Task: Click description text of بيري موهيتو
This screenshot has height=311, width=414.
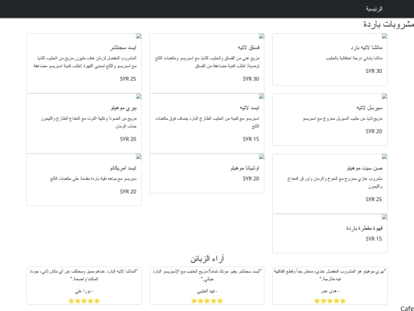Action: click(x=89, y=122)
